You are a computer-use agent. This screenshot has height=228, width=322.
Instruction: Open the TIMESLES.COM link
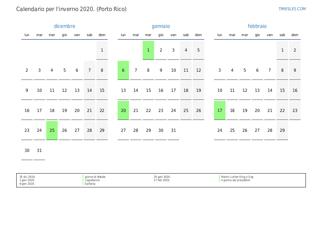coord(292,9)
